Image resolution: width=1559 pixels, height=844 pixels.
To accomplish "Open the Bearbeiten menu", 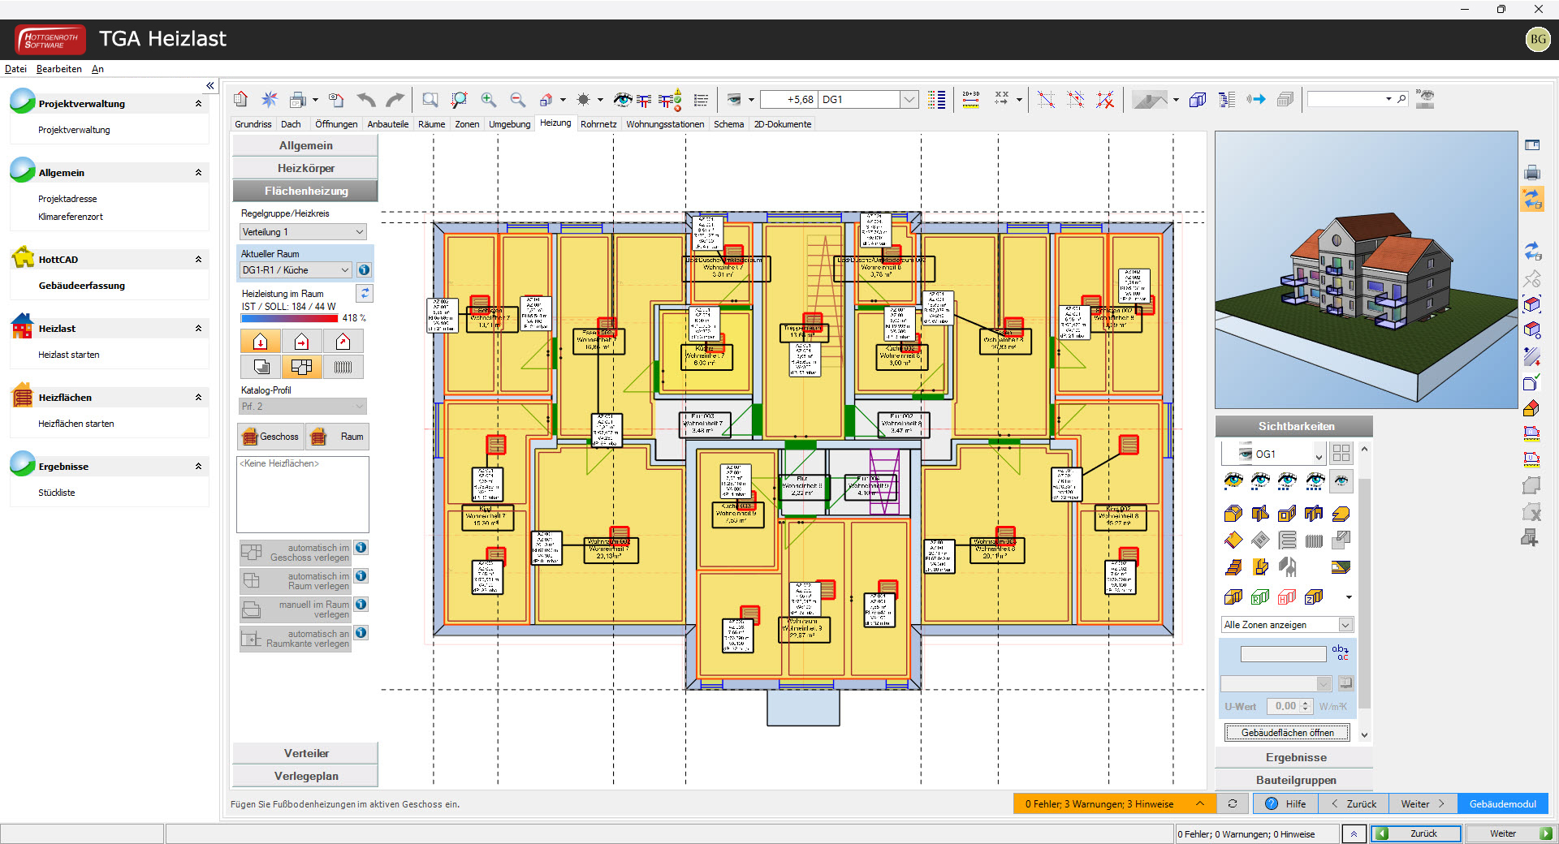I will [58, 69].
